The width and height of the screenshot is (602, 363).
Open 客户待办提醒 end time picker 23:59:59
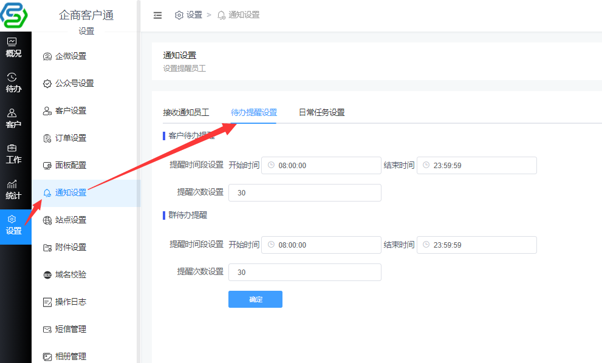477,165
